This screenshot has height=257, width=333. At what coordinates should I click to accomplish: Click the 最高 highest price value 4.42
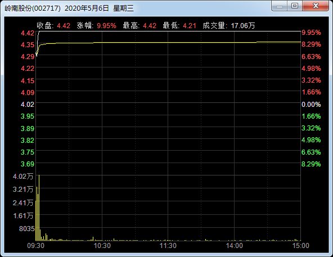point(150,26)
